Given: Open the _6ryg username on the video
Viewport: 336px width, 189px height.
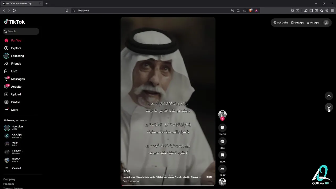Looking at the screenshot, I should [x=127, y=171].
